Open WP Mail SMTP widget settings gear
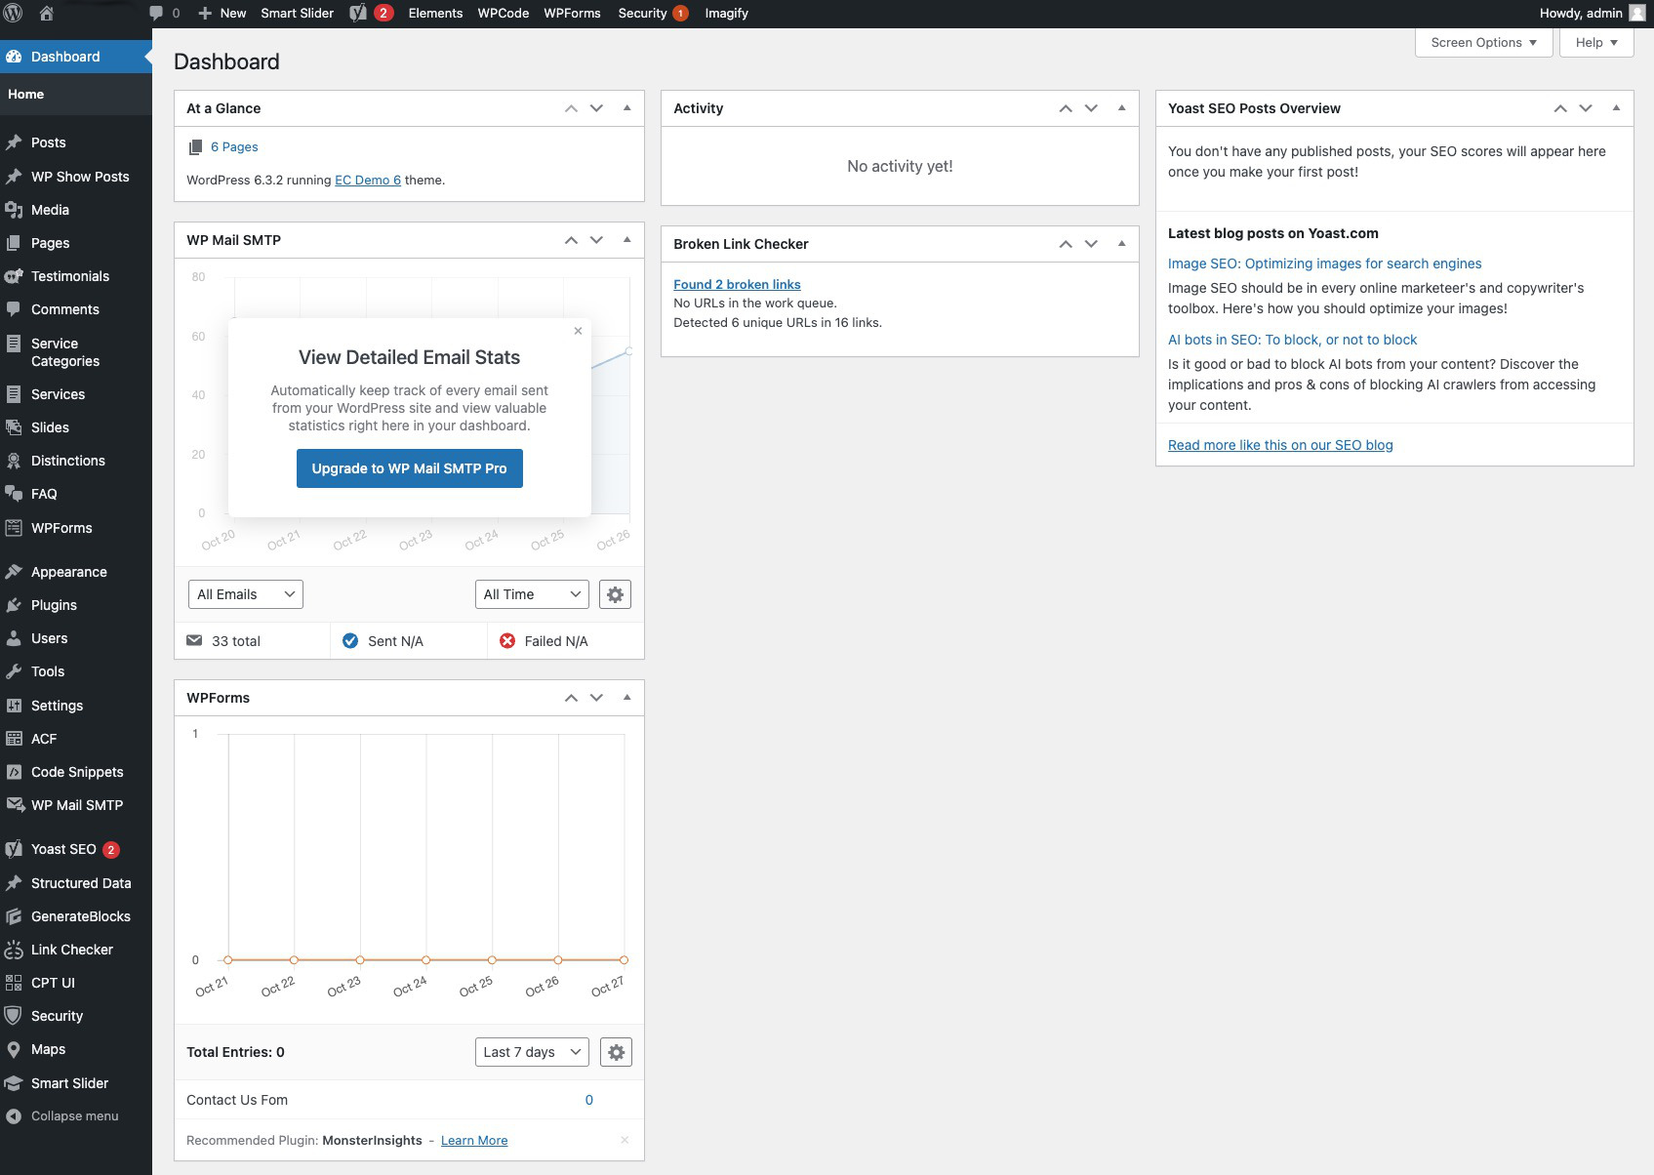This screenshot has width=1654, height=1175. click(615, 594)
